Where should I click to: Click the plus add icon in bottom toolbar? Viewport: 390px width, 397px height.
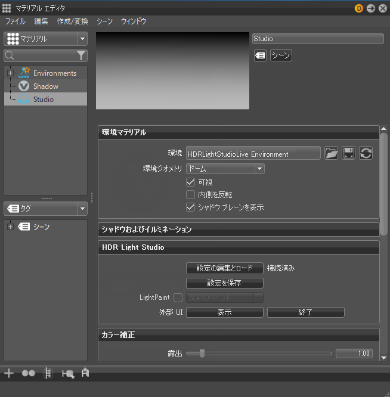click(x=9, y=373)
